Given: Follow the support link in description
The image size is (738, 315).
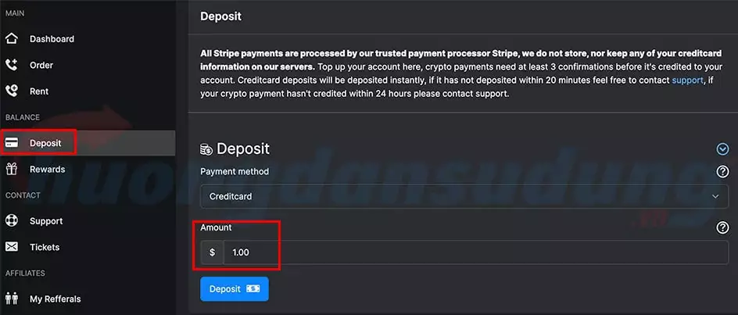Looking at the screenshot, I should 687,80.
